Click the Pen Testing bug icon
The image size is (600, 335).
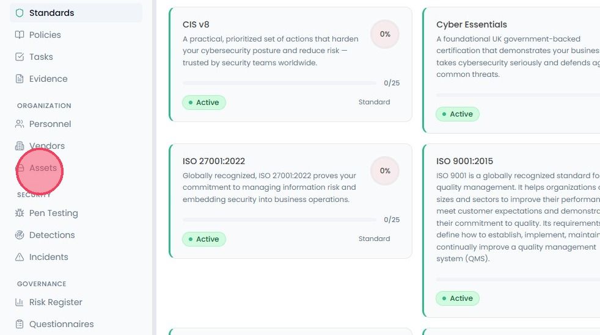(x=20, y=213)
